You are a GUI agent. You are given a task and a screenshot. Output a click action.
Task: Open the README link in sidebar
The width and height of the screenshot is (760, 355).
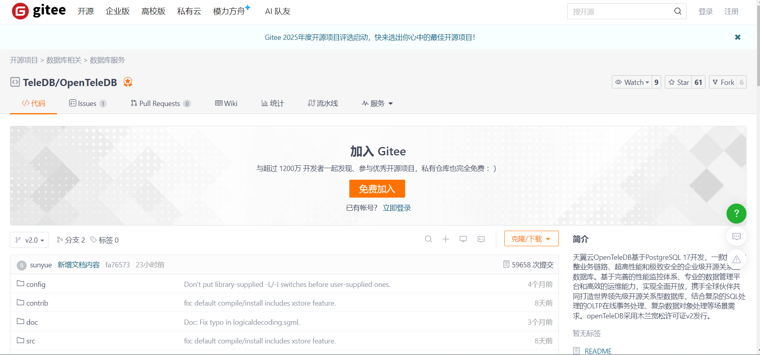point(598,351)
